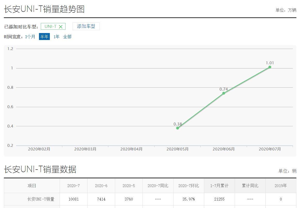Click the 项目 table header

coord(32,186)
